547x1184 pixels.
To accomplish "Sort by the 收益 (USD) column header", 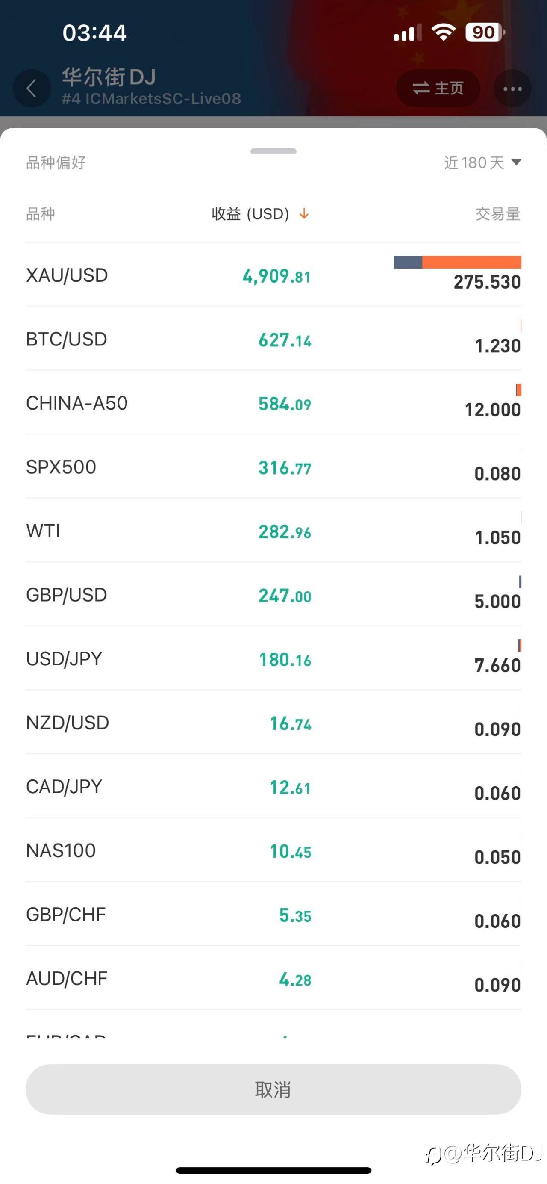I will 250,214.
